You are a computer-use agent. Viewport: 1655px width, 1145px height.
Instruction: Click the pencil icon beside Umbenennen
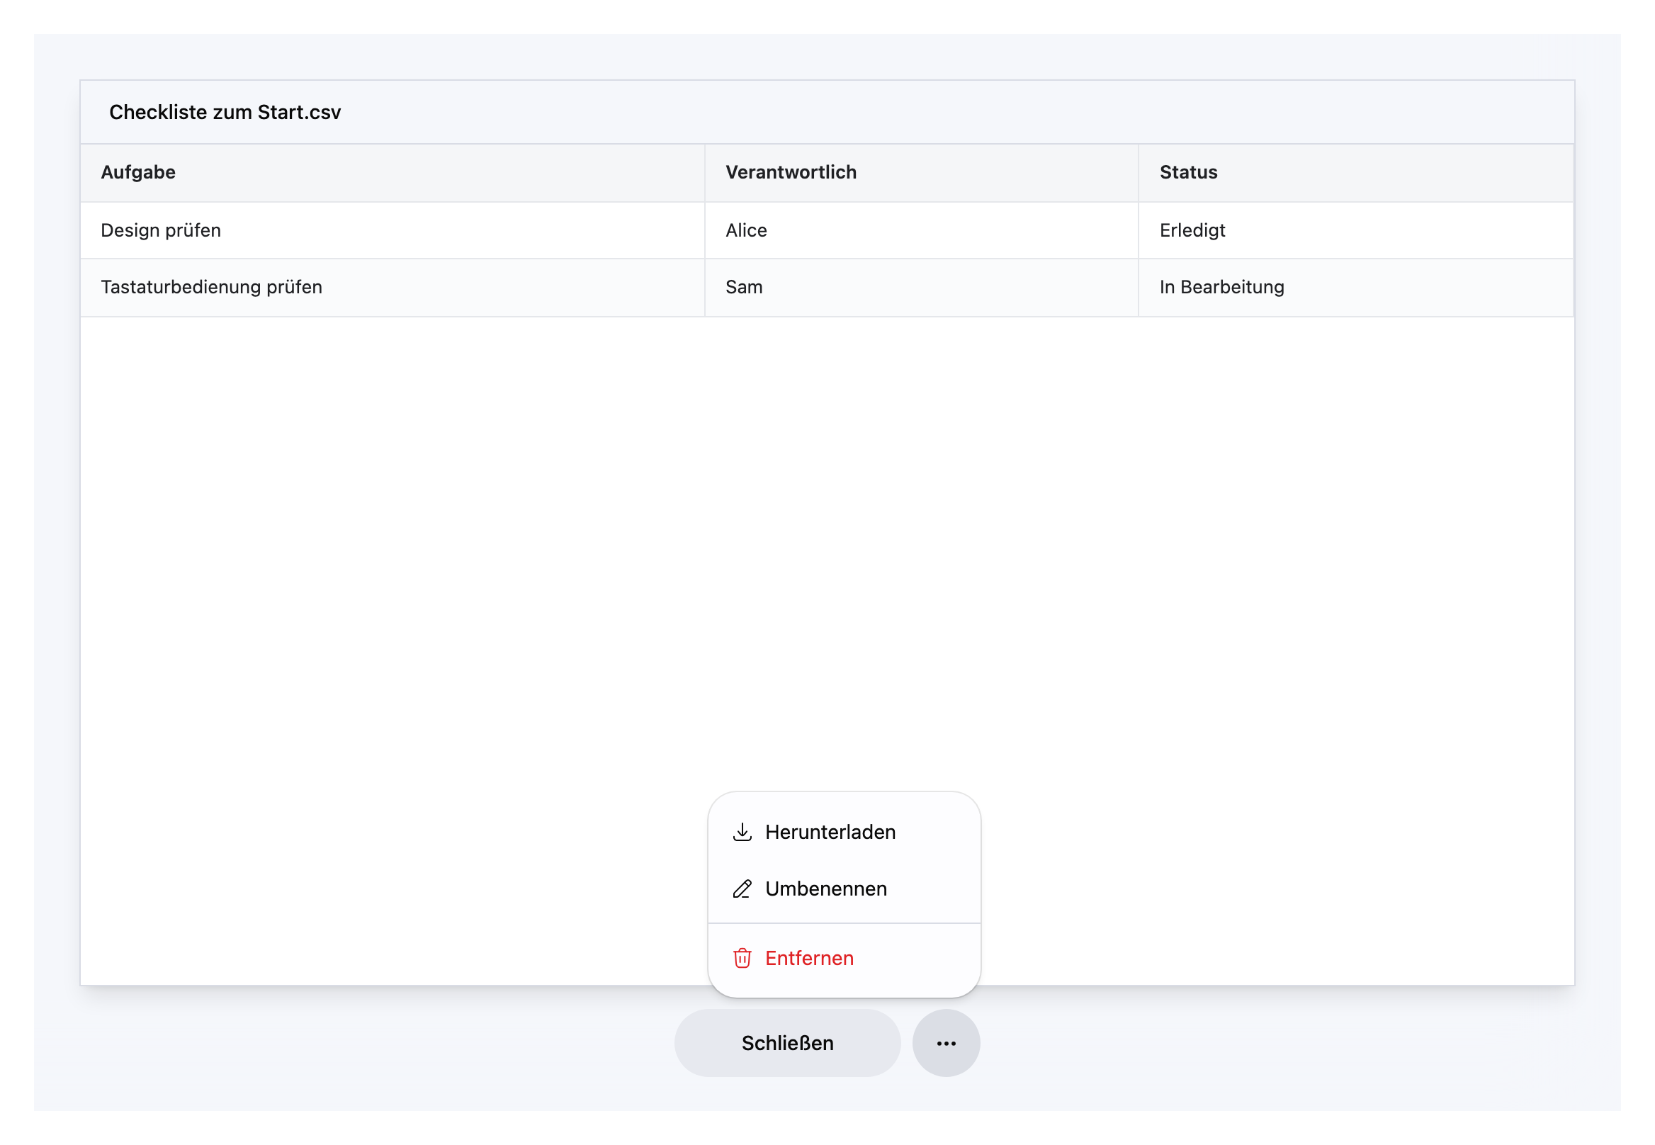click(x=742, y=889)
